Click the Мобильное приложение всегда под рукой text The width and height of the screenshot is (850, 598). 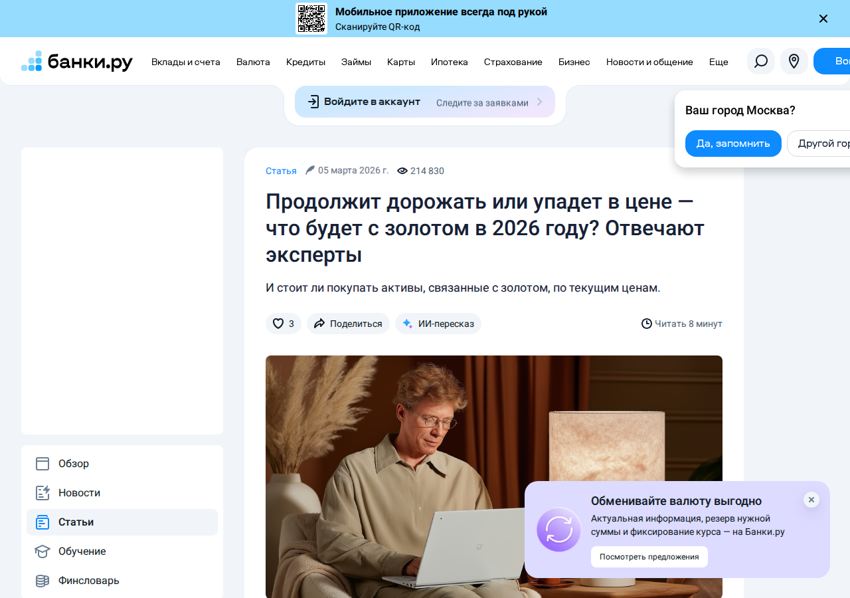441,12
